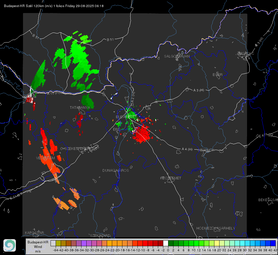The width and height of the screenshot is (278, 255).
Task: Click the A 4 (H) road label
Action: click(x=187, y=149)
